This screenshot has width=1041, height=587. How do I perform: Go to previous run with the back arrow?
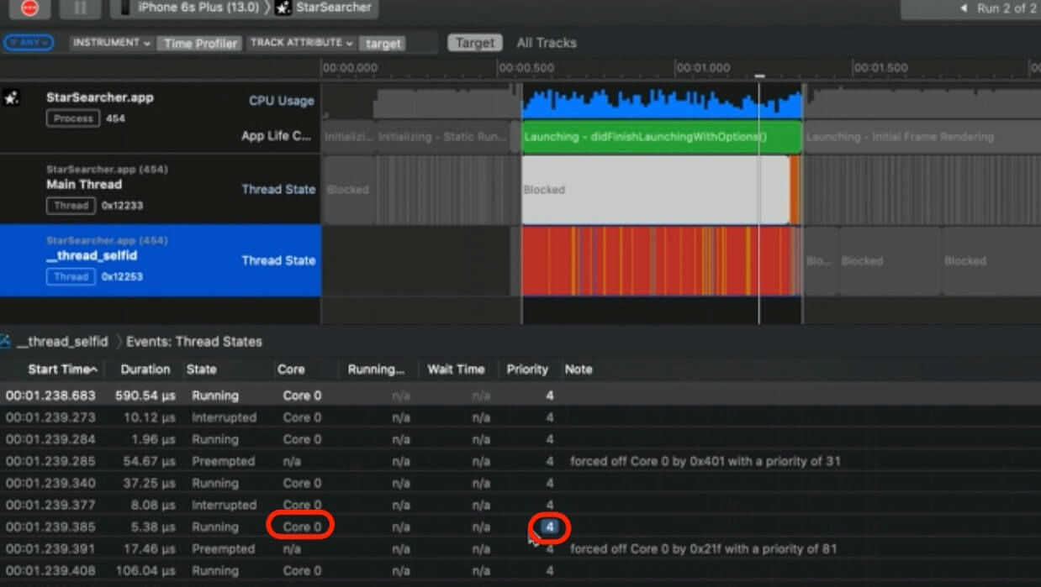point(963,8)
